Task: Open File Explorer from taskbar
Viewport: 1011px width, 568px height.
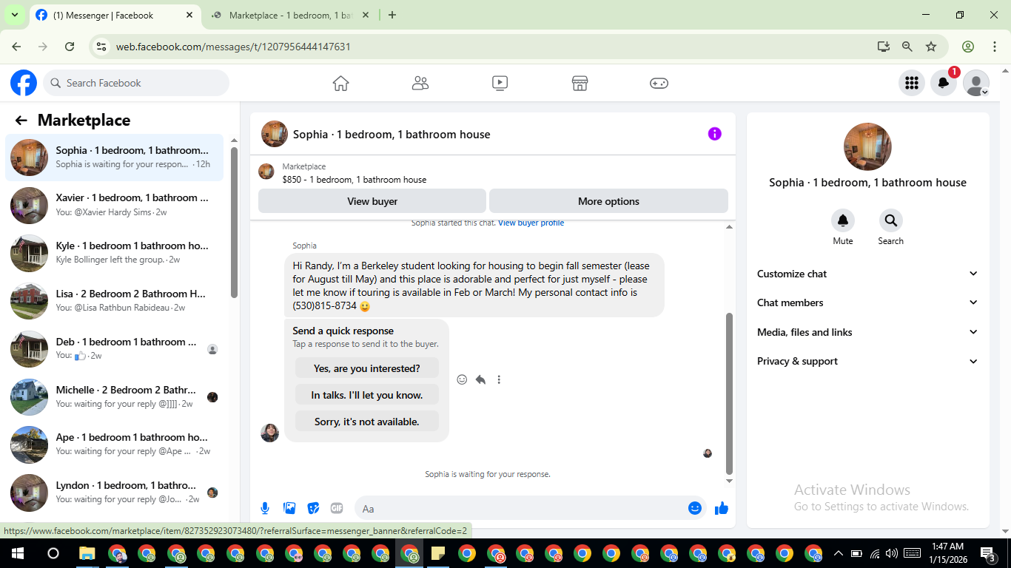Action: 87,553
